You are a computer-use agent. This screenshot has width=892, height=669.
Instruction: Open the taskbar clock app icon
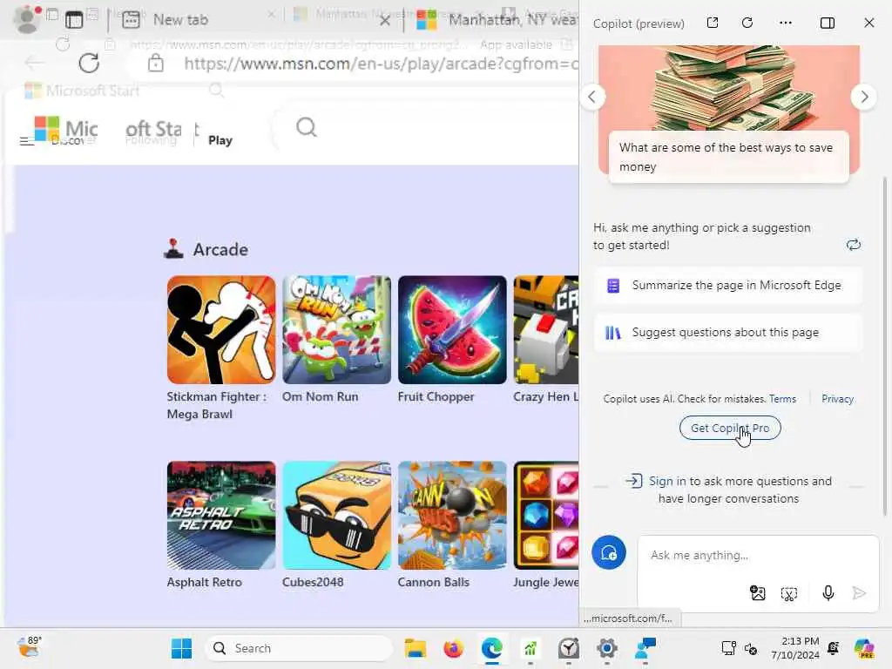pos(568,648)
